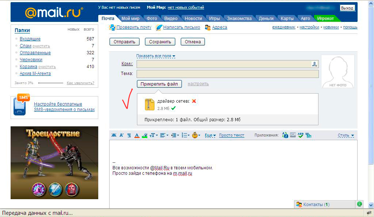
Task: Toggle underline formatting (Ч) in editor toolbar
Action: pos(129,135)
